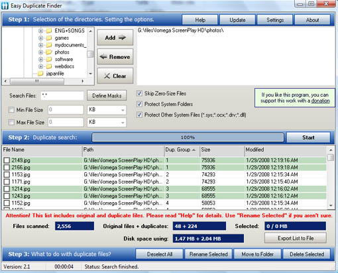338x273 pixels.
Task: Check the box for 1171.jpg
Action: click(x=7, y=182)
